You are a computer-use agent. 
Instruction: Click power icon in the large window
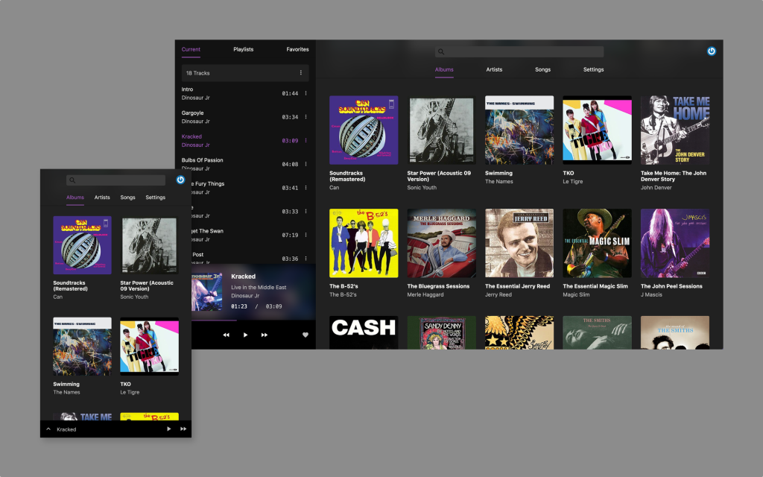(711, 51)
